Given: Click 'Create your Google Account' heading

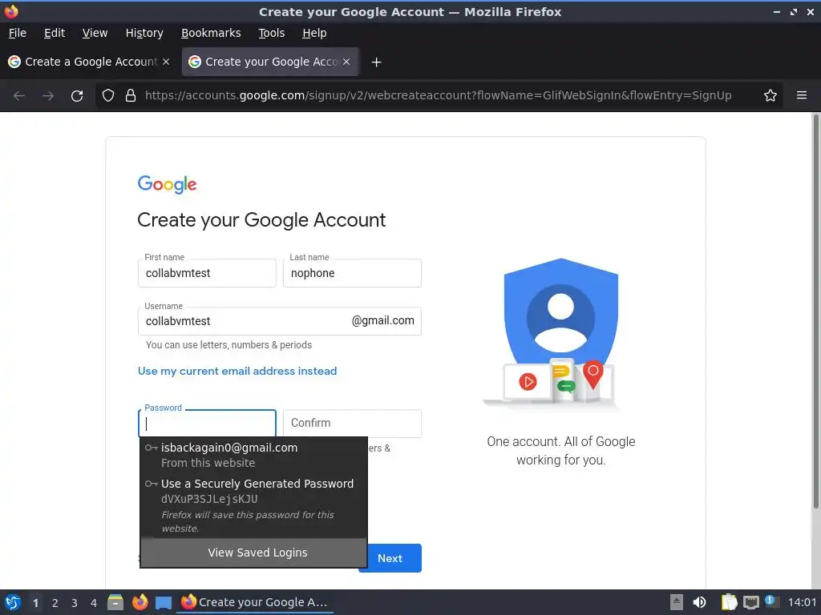Looking at the screenshot, I should tap(261, 220).
